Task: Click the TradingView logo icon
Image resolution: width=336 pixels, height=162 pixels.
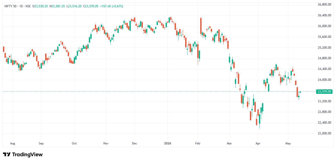Action: [7, 154]
